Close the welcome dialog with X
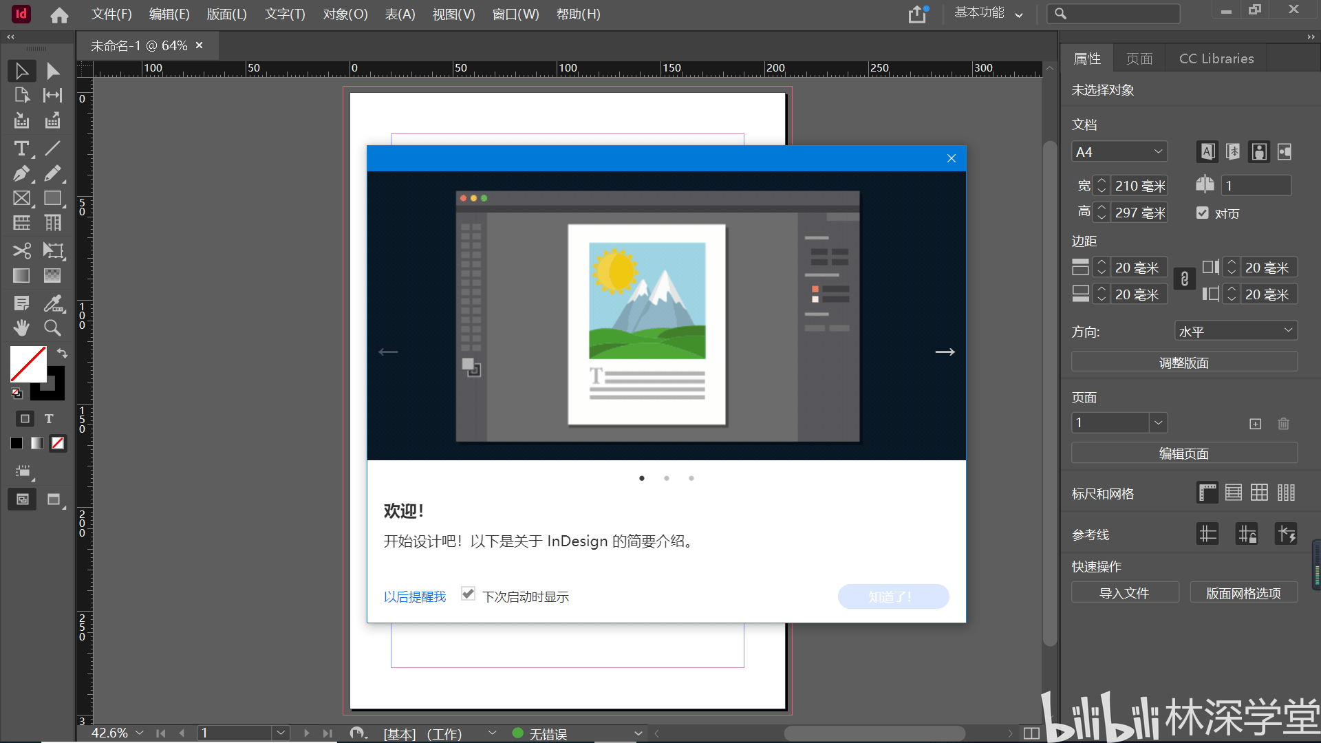The image size is (1321, 743). (952, 158)
